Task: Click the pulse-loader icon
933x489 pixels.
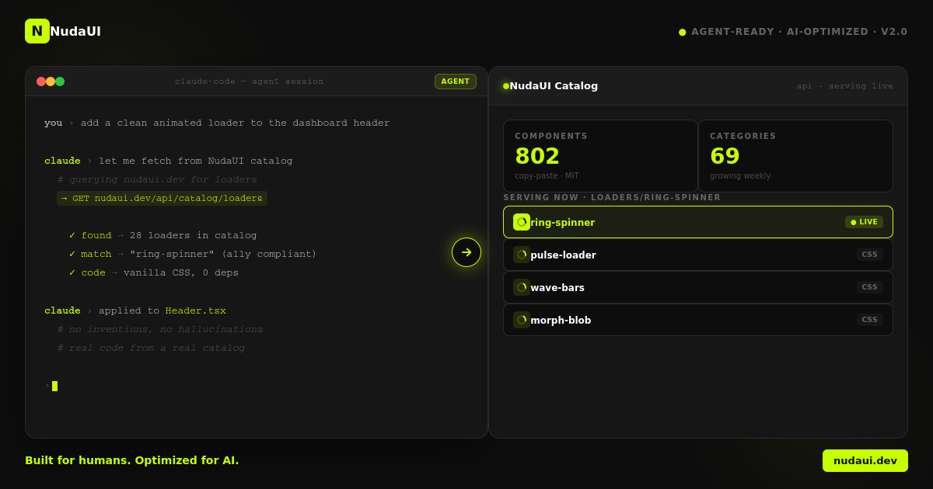Action: coord(522,255)
